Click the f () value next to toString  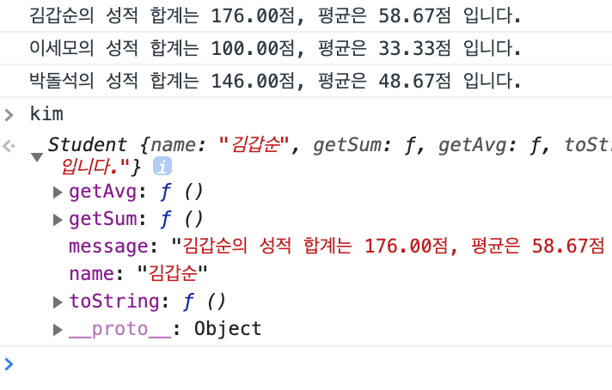pos(205,302)
